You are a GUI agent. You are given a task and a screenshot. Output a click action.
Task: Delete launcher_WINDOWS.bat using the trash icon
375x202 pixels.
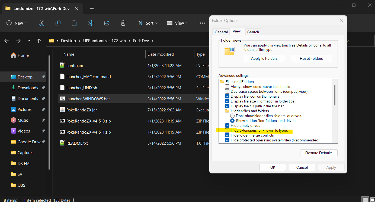[x=123, y=23]
